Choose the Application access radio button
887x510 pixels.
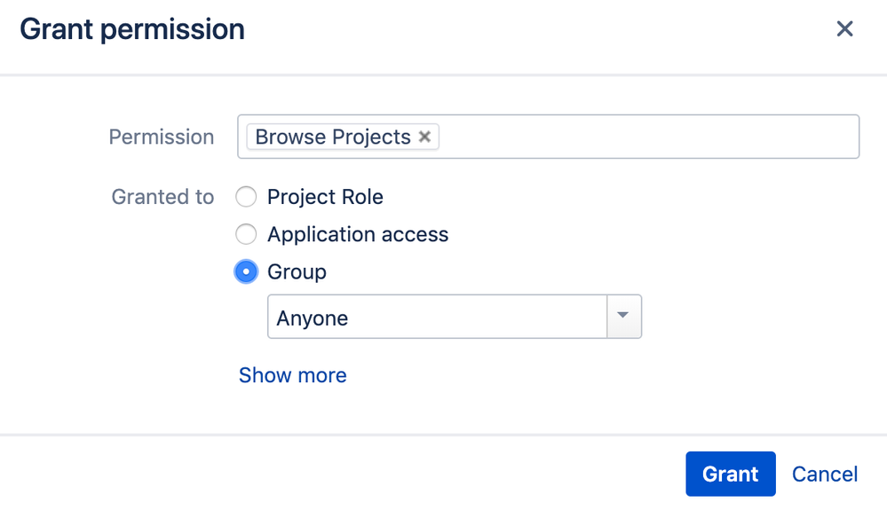tap(246, 234)
